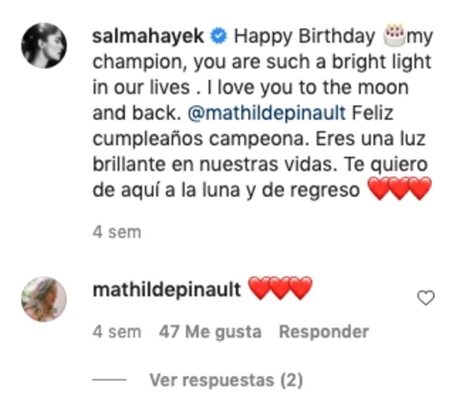Click the 'Happy Birthday' text in the comment
The height and width of the screenshot is (409, 470).
click(304, 36)
